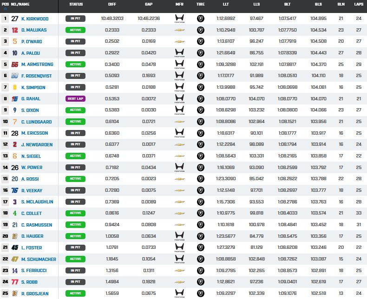Click IN PIT badge for J. Newgarden
The image size is (367, 299).
(x=75, y=144)
